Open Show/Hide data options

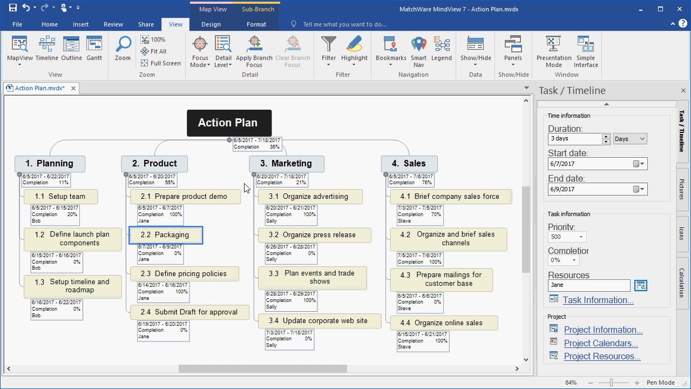[x=476, y=52]
